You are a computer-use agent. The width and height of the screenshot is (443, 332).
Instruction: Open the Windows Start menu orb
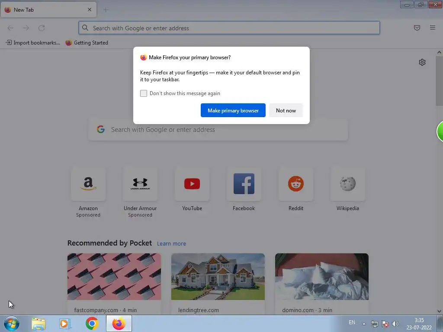pos(12,323)
